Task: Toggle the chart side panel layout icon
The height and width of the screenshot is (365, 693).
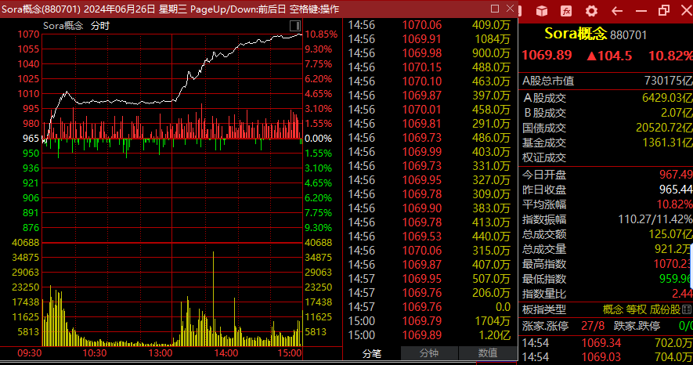Action: click(664, 11)
